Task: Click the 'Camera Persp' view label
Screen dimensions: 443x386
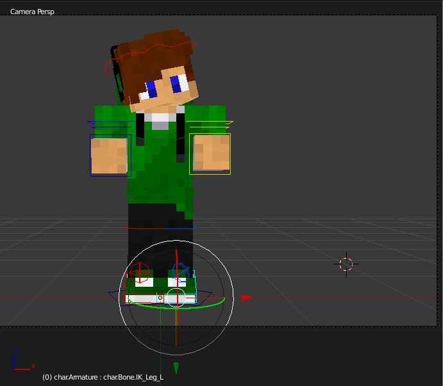Action: coord(32,12)
